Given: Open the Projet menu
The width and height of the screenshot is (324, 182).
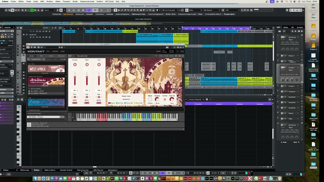Looking at the screenshot, I should coord(29,1).
